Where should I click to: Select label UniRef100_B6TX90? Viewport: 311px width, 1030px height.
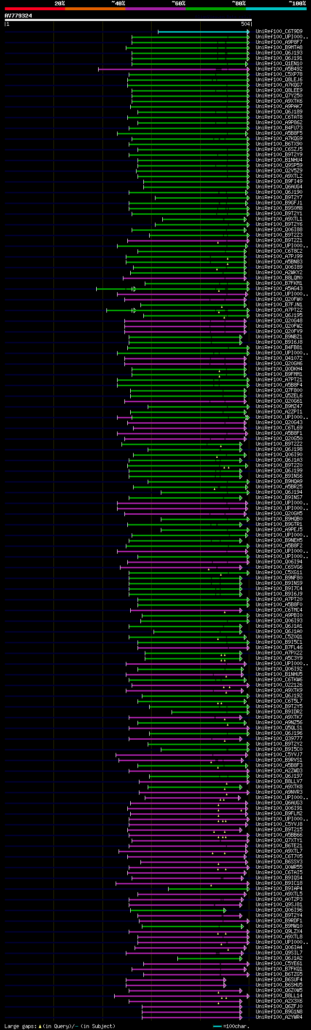279,144
